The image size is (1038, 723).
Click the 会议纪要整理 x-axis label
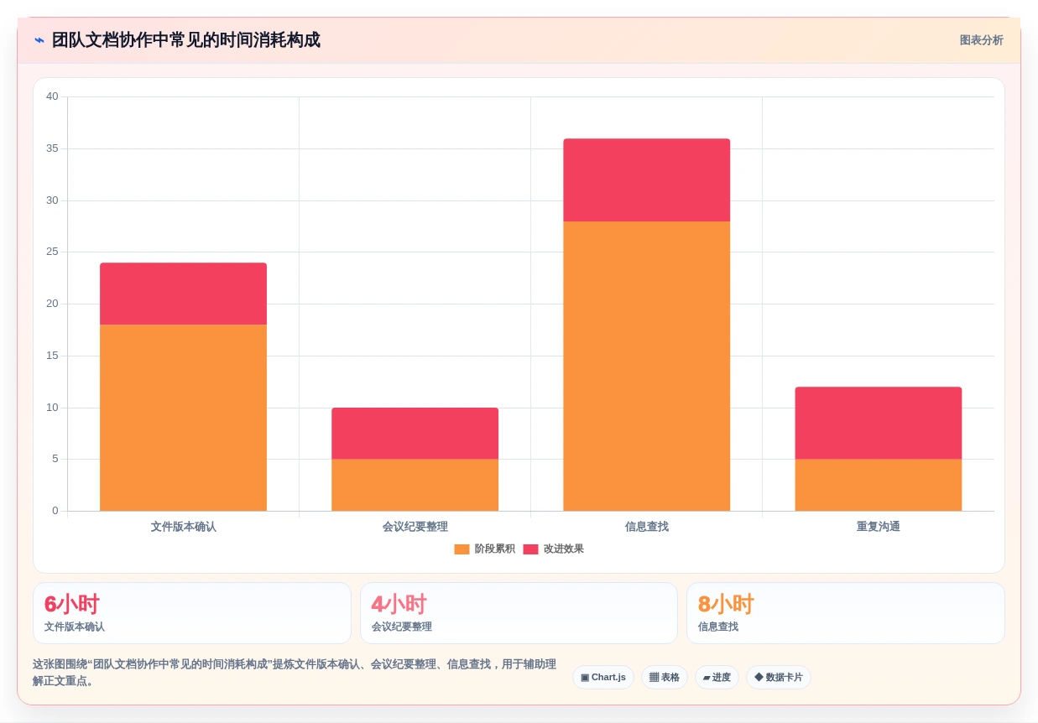pos(415,527)
